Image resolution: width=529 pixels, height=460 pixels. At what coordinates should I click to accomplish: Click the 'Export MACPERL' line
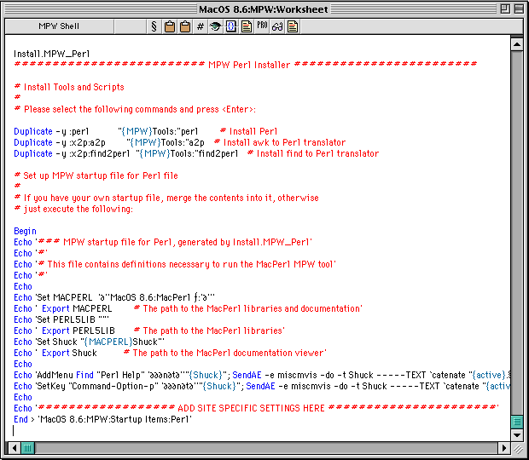pyautogui.click(x=188, y=308)
